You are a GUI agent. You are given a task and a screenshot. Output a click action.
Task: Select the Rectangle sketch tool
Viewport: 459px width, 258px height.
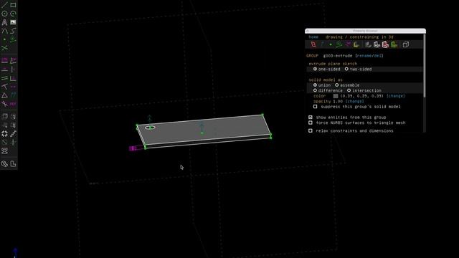(13, 5)
